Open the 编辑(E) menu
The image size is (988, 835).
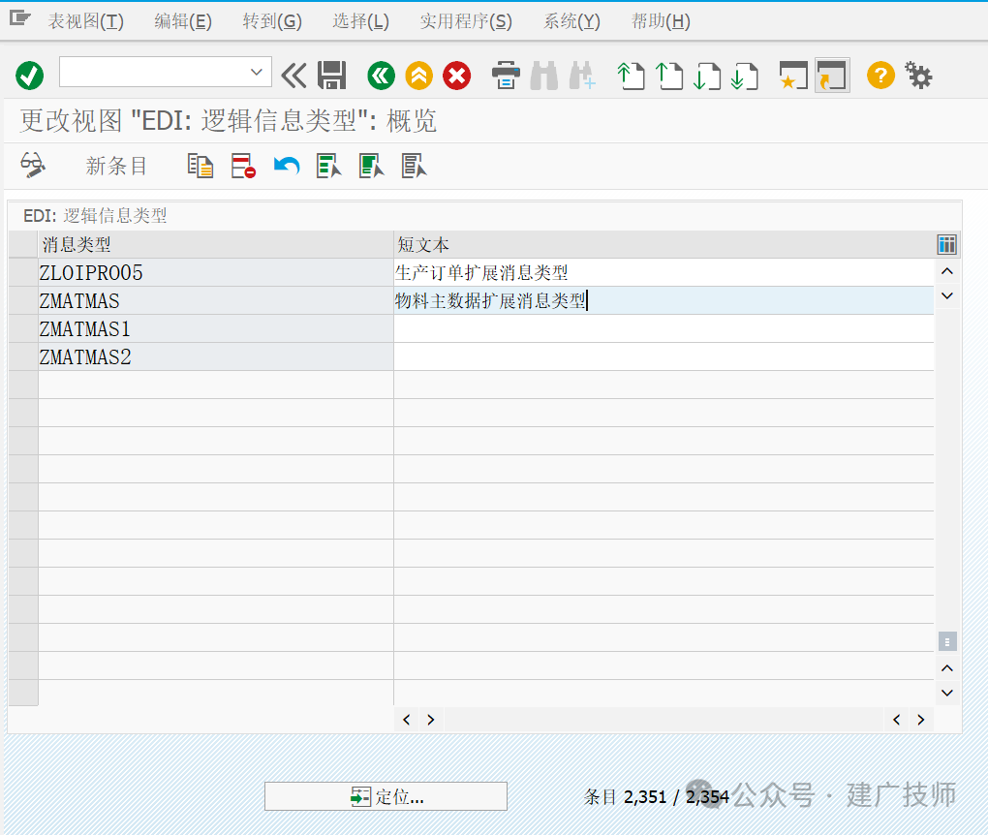click(x=183, y=21)
